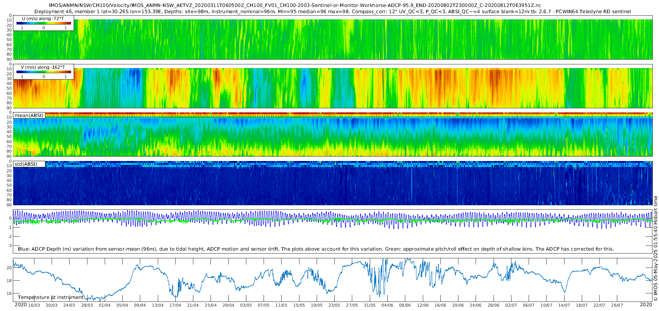Viewport: 659px width, 311px height.
Task: Click the '18' tick on the temperature axis
Action: pos(9,281)
